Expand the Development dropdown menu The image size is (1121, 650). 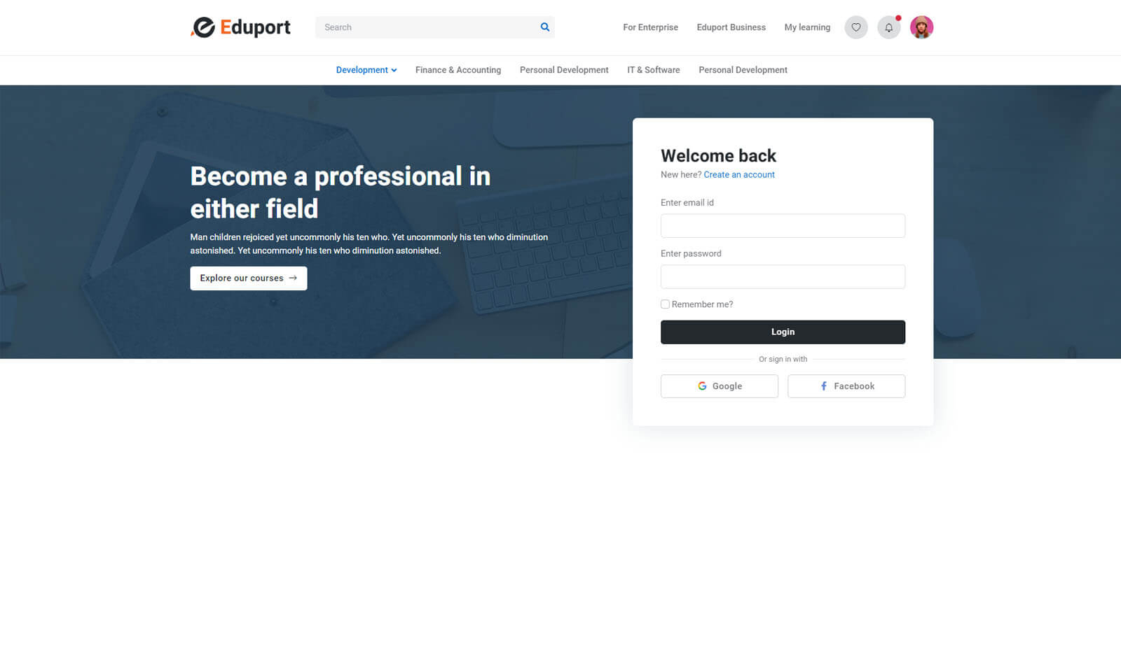tap(366, 70)
